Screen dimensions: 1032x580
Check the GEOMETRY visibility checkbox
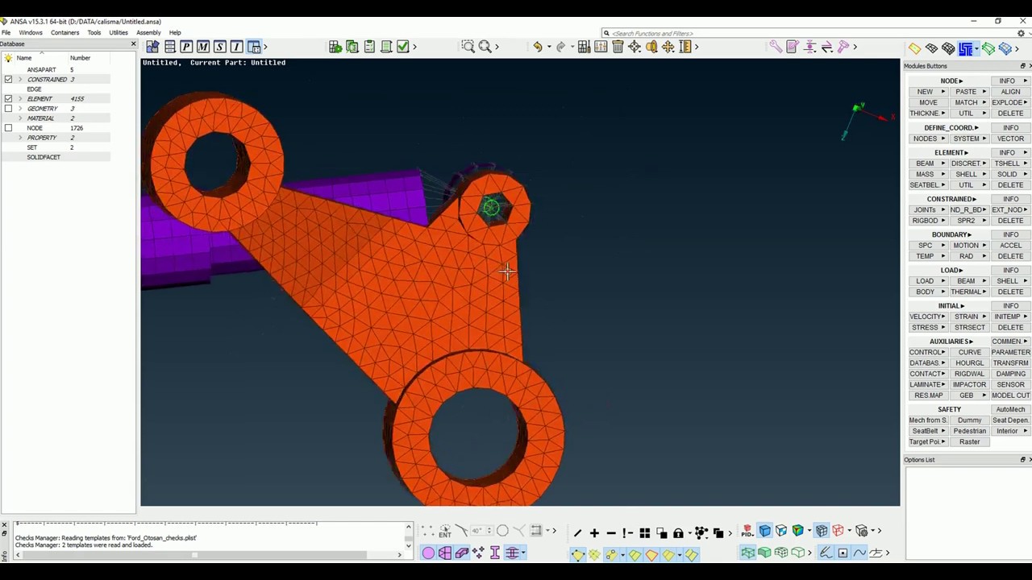[8, 109]
